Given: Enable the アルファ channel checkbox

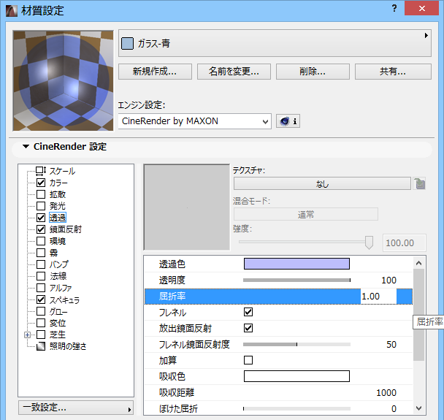Looking at the screenshot, I should (41, 288).
